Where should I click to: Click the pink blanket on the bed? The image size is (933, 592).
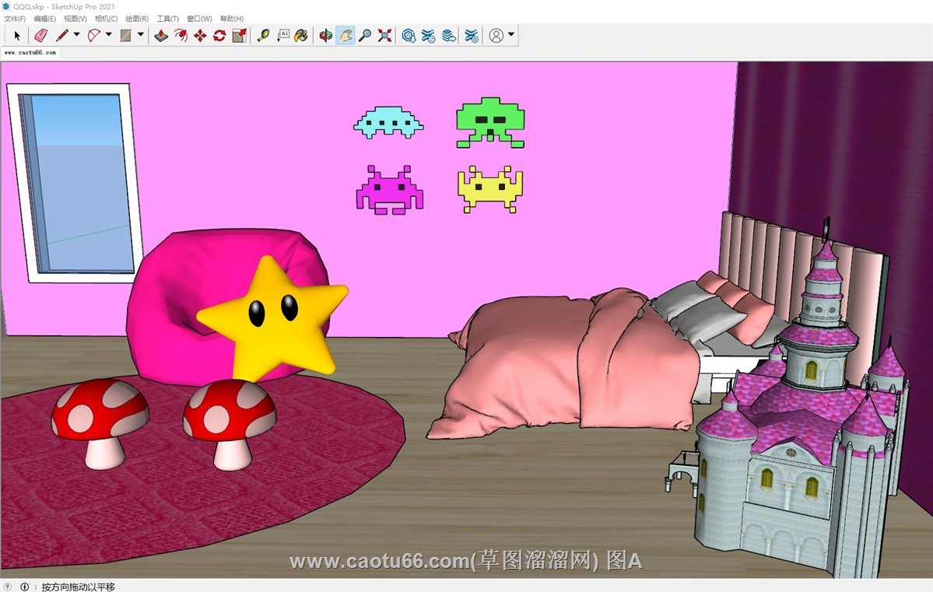pos(563,363)
